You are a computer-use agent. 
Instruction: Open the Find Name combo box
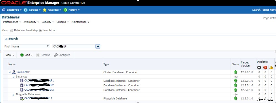click(31, 46)
